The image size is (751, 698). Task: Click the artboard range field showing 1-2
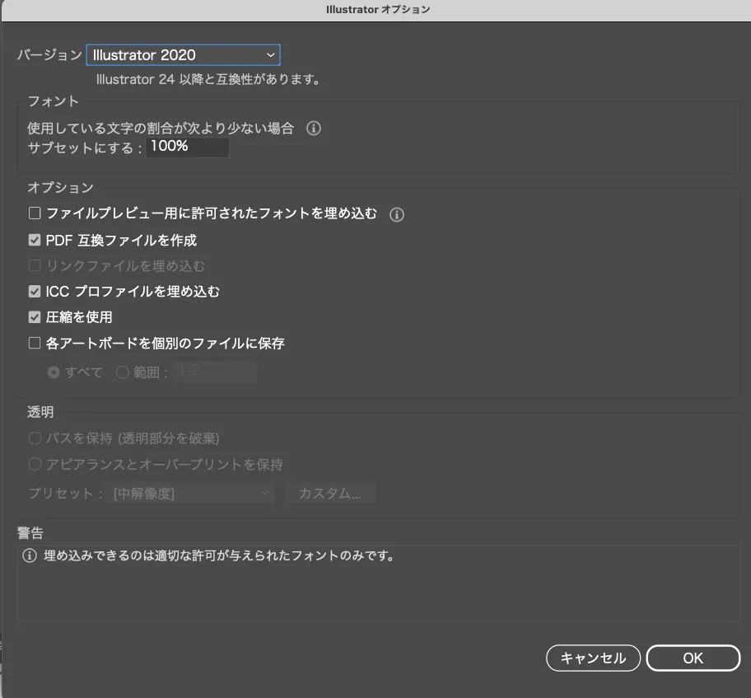[x=215, y=372]
